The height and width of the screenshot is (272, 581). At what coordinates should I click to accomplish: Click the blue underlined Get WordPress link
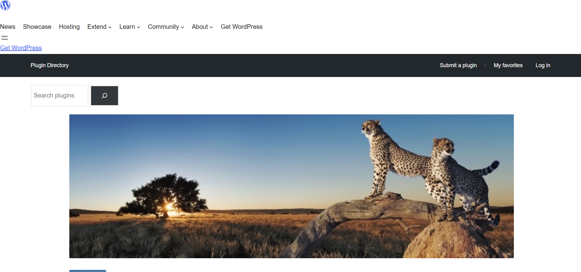21,48
